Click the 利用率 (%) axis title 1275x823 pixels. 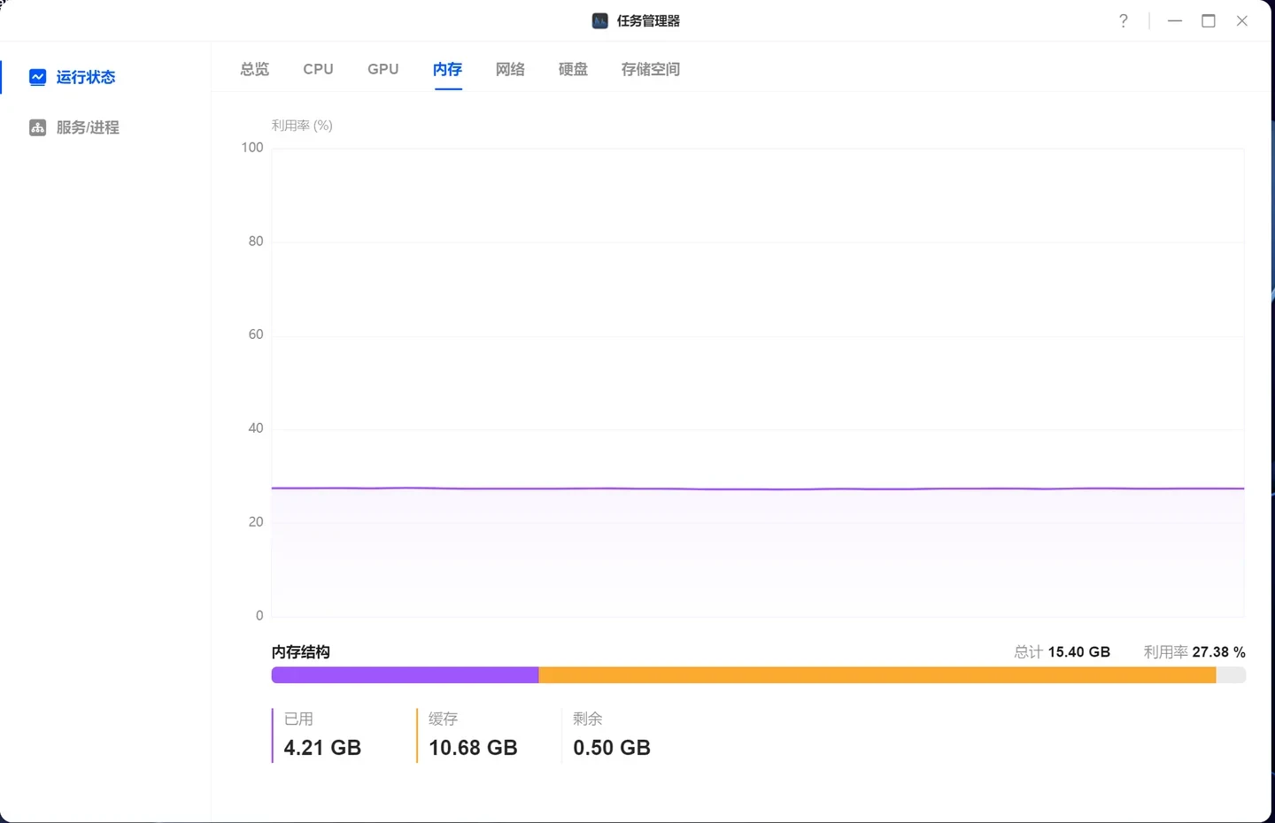point(302,126)
